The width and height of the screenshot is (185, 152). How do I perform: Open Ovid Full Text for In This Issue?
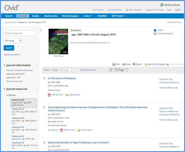coord(166,79)
